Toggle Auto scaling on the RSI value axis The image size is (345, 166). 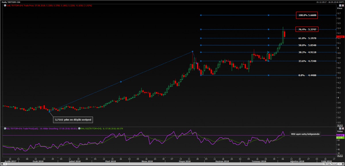coord(340,156)
